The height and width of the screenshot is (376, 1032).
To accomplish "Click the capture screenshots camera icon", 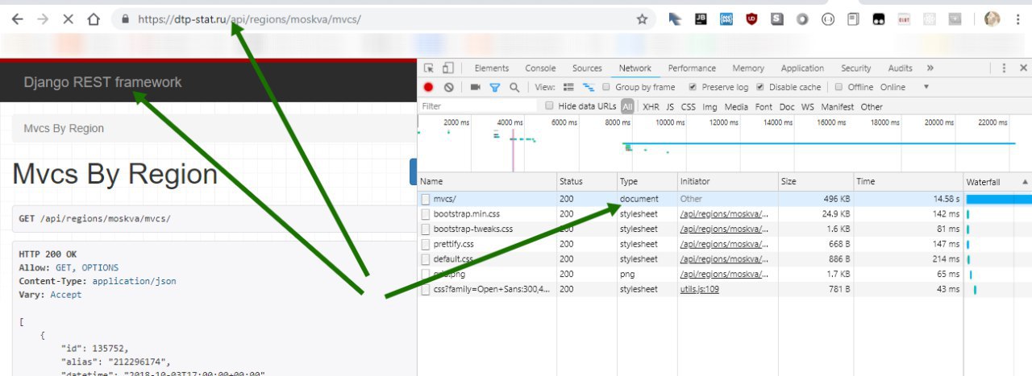I will coord(476,87).
